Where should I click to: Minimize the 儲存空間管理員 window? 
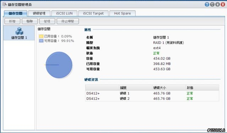pyautogui.click(x=212, y=5)
